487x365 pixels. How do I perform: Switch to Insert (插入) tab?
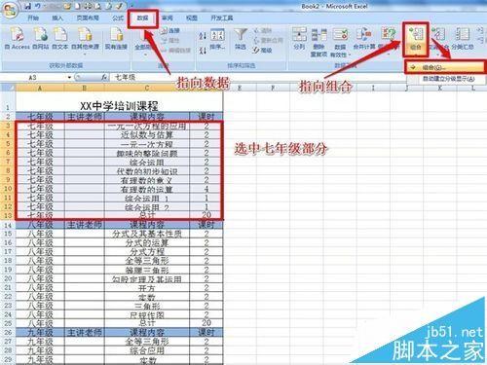[57, 18]
